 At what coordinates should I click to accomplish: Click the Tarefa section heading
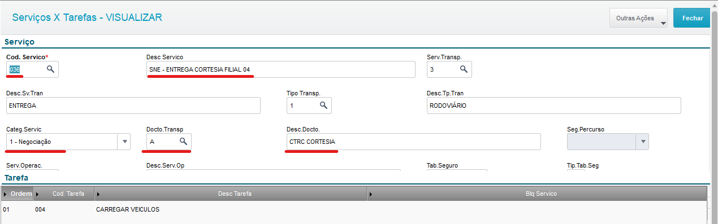16,178
